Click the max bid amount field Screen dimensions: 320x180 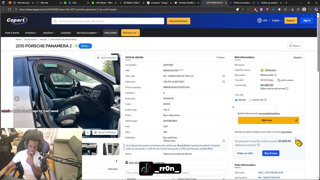(255, 107)
